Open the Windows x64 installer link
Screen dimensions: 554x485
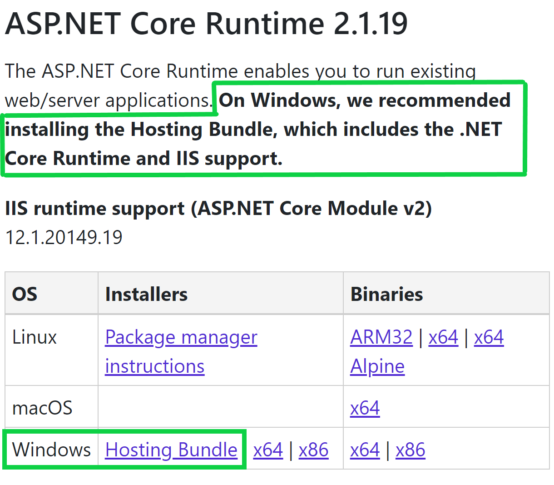(268, 450)
